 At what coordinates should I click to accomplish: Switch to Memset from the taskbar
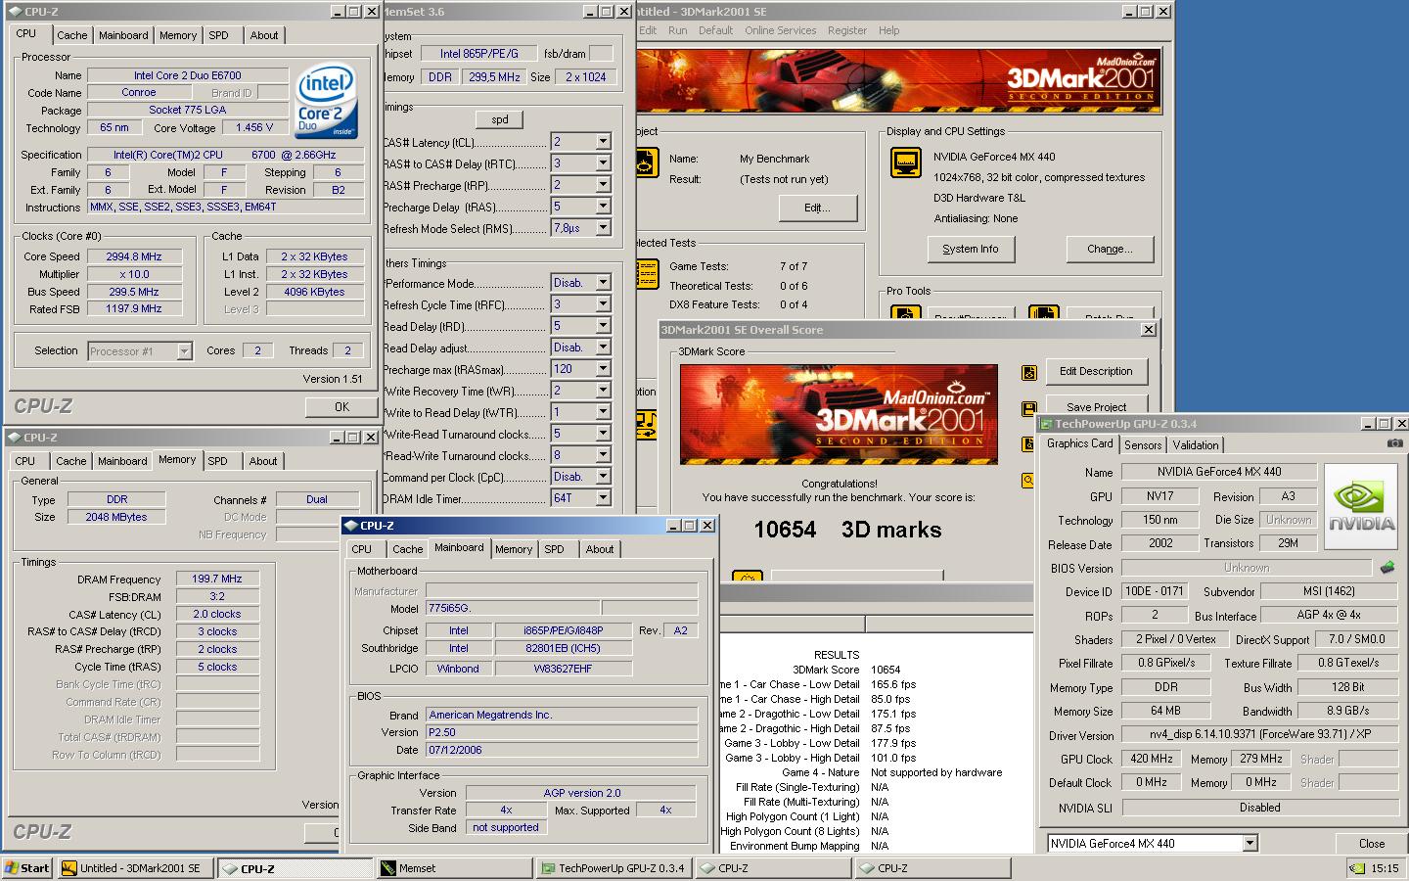(x=455, y=868)
